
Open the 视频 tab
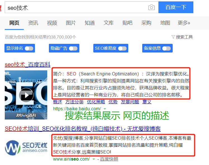point(52,23)
